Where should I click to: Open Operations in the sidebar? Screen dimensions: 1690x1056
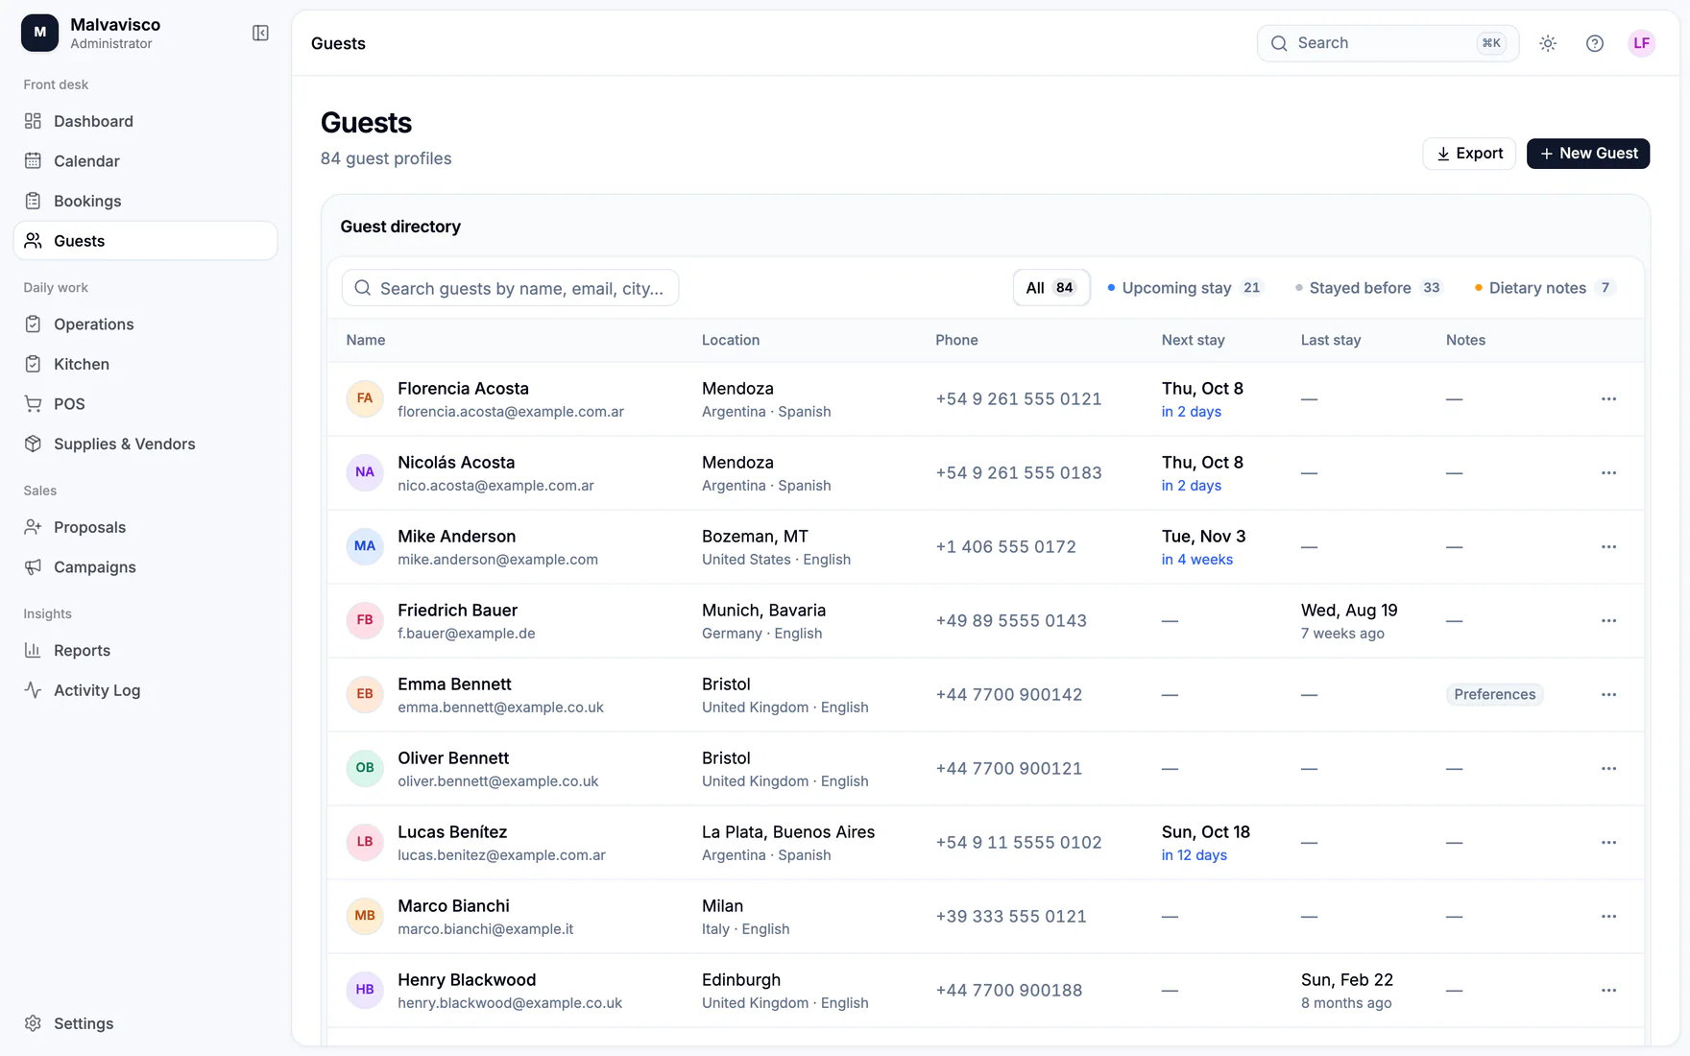point(145,324)
